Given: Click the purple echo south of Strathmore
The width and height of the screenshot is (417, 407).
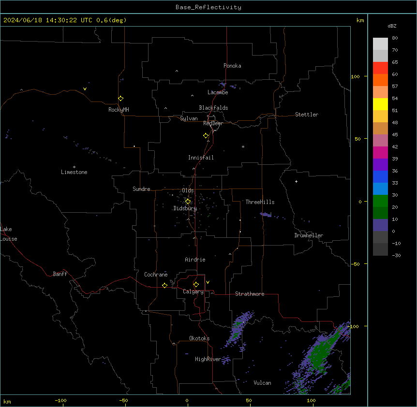Looking at the screenshot, I should pos(239,328).
